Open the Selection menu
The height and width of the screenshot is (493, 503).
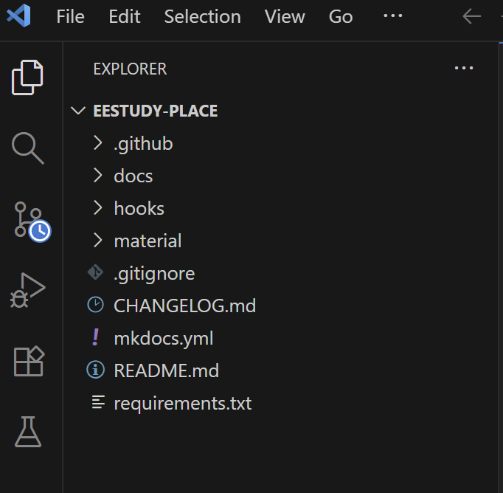click(202, 16)
